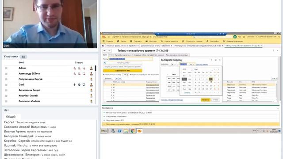This screenshot has height=159, width=283.
Task: Move table row up with arrow button
Action: click(117, 79)
